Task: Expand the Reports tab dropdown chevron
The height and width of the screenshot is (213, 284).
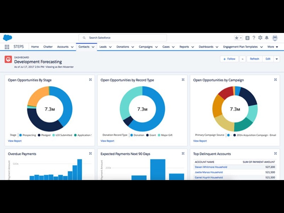Action: tap(193, 47)
